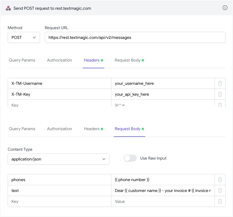Click the empty Key field under text row
The height and width of the screenshot is (217, 233).
click(60, 201)
